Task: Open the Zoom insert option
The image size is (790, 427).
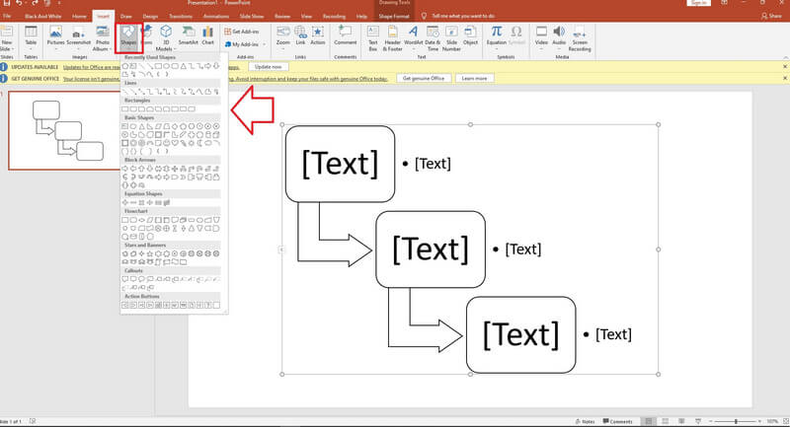Action: click(x=283, y=36)
